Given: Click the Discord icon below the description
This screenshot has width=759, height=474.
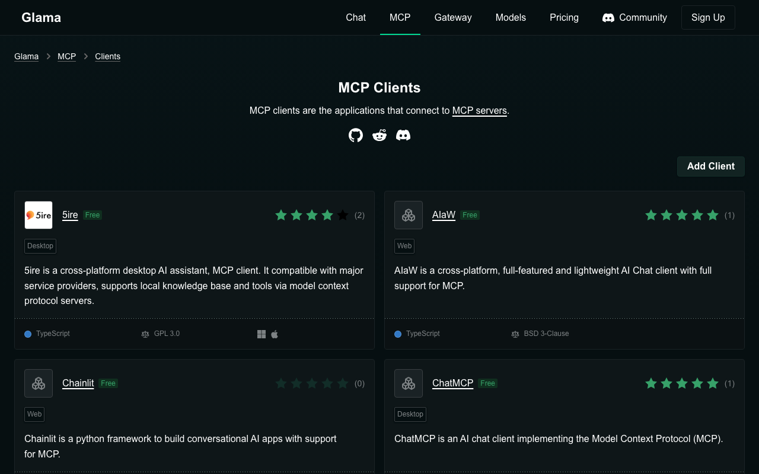Looking at the screenshot, I should point(403,136).
